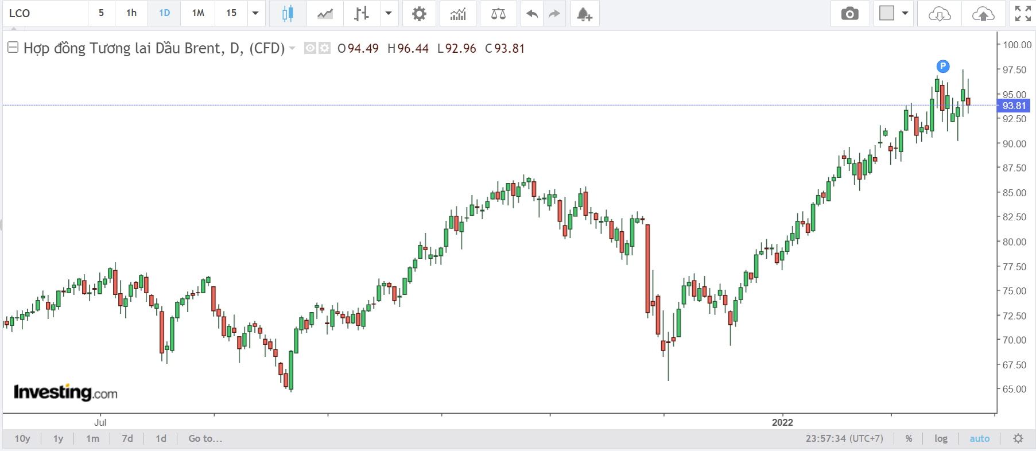The width and height of the screenshot is (1036, 451).
Task: Click the 2022 label on the time axis
Action: pos(782,422)
